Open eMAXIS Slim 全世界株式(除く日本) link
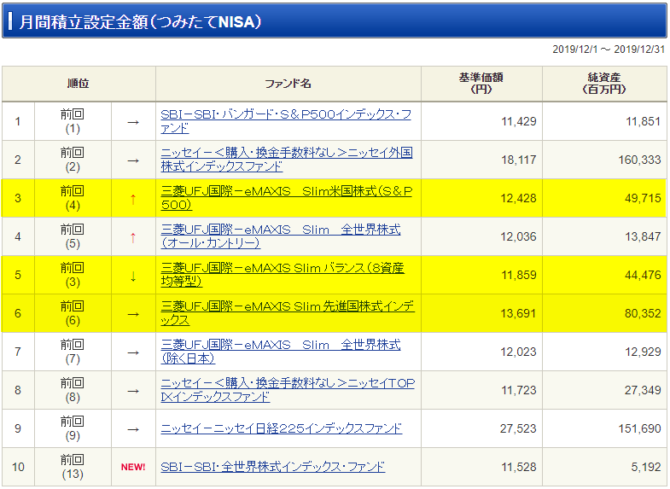The image size is (670, 489). (x=281, y=352)
